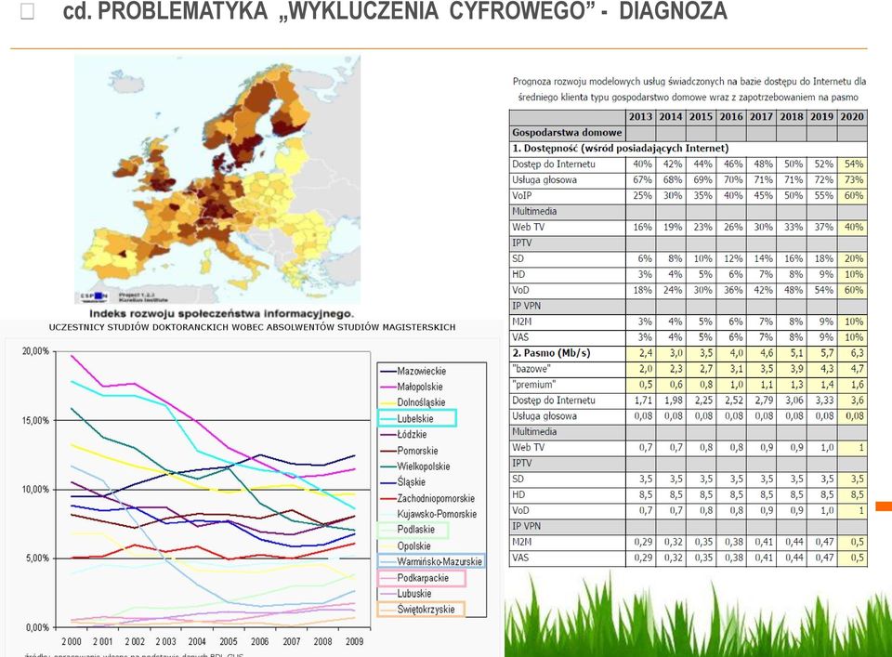
Task: Click legend entry 'Śląskie'
Action: (x=412, y=481)
